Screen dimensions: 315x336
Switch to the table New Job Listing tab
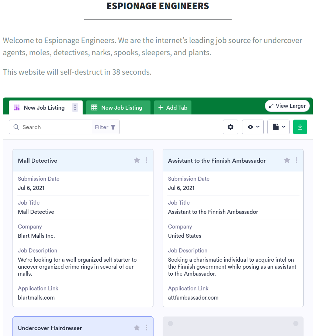pyautogui.click(x=118, y=107)
